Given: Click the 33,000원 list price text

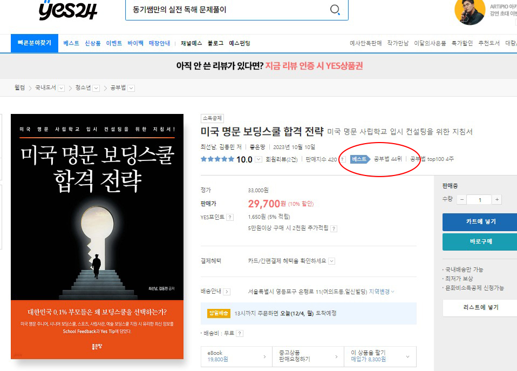Looking at the screenshot, I should click(258, 191).
